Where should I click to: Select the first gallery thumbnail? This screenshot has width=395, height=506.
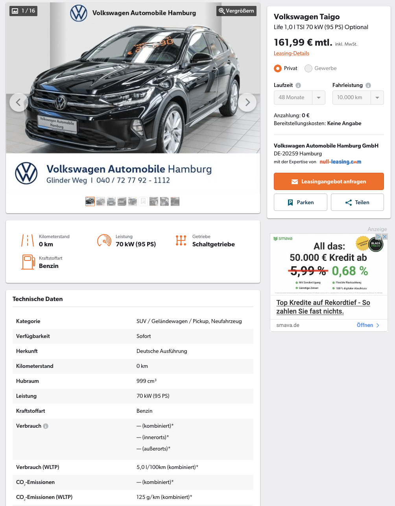coord(90,201)
